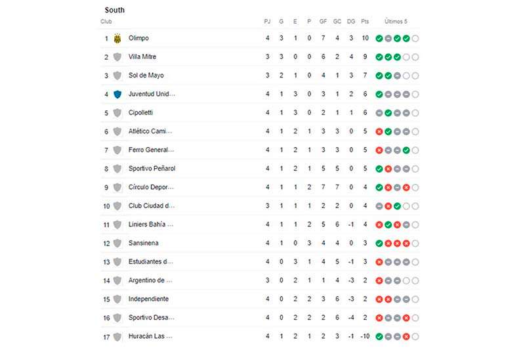Click the Últimos 5 column header

396,22
